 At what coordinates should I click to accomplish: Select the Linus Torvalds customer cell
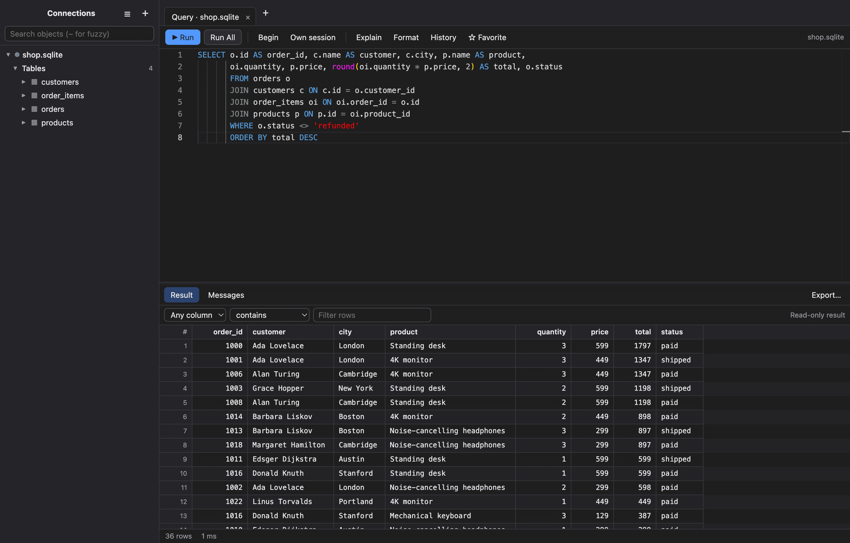[290, 502]
